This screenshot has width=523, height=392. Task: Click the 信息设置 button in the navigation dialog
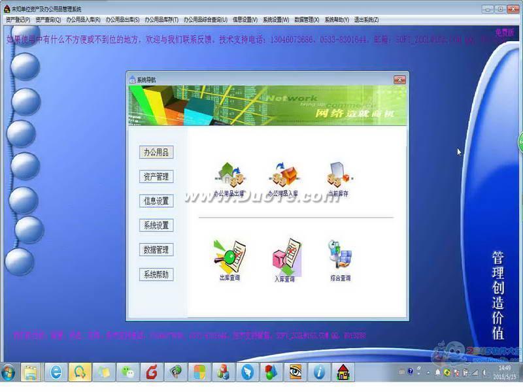click(x=156, y=201)
